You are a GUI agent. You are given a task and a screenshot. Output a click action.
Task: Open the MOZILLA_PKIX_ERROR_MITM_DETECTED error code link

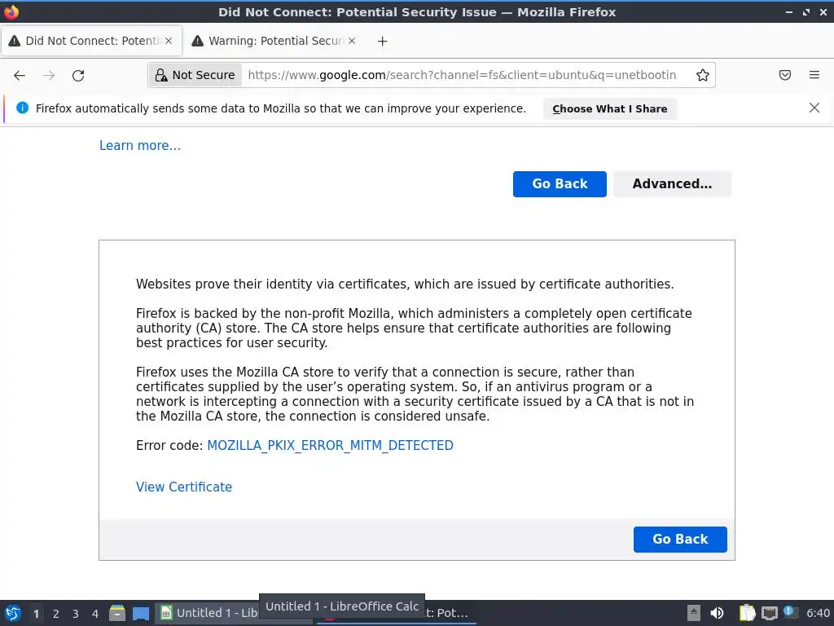pyautogui.click(x=330, y=446)
